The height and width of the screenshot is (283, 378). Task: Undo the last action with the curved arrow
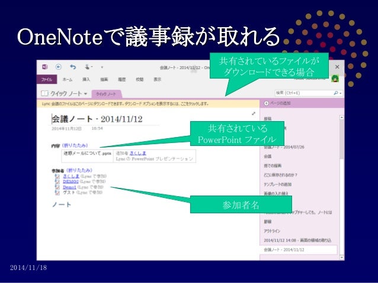(x=73, y=67)
